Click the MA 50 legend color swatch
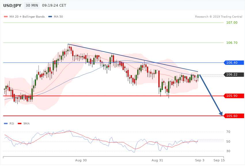This screenshot has height=166, width=245. click(50, 16)
